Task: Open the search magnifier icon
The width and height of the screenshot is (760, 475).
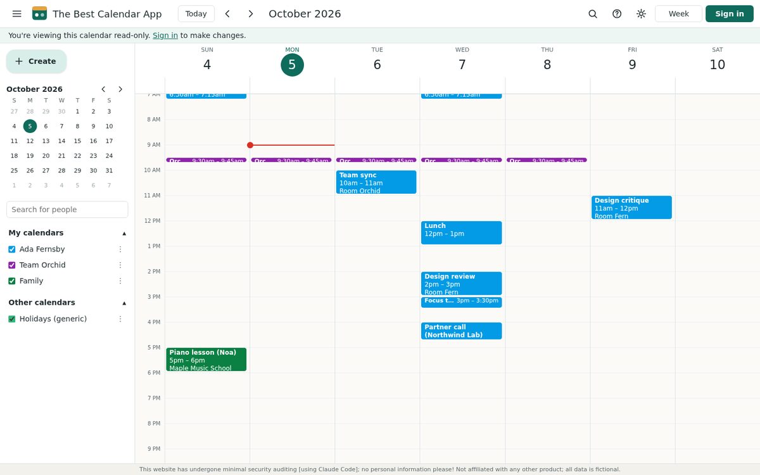Action: 593,14
